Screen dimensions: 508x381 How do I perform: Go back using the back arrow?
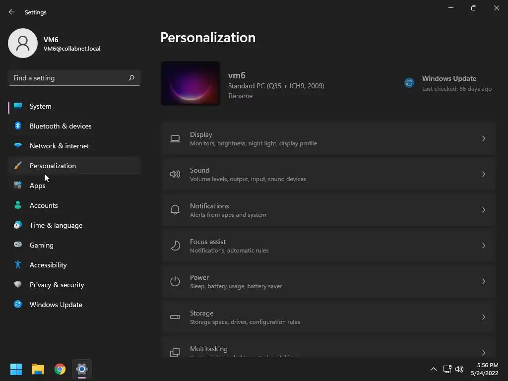coord(12,12)
